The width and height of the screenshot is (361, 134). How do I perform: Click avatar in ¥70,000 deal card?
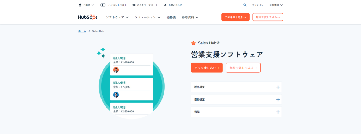click(x=116, y=95)
